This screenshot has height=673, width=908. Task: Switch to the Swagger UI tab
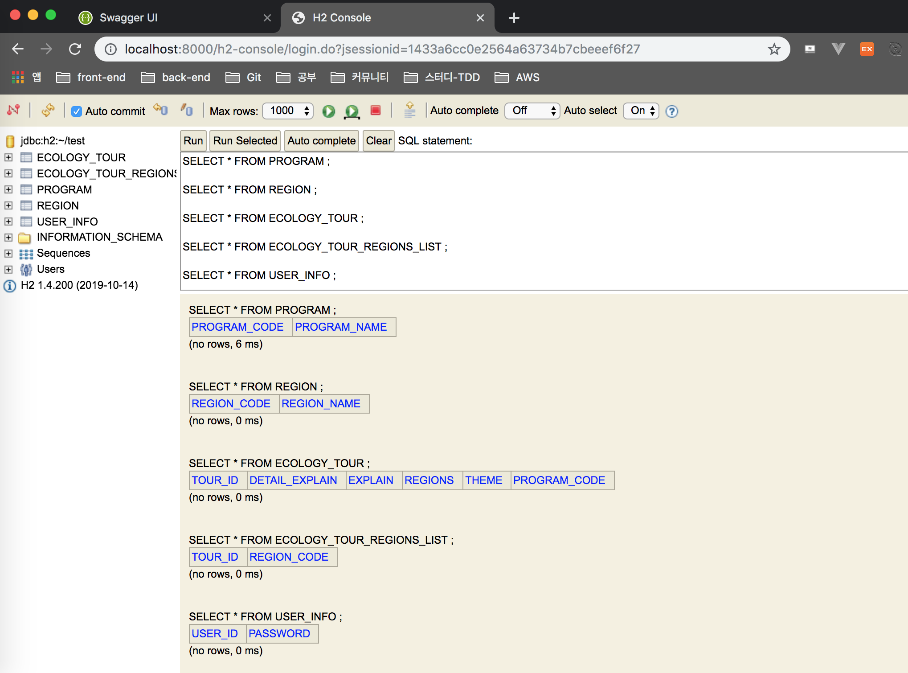[128, 18]
